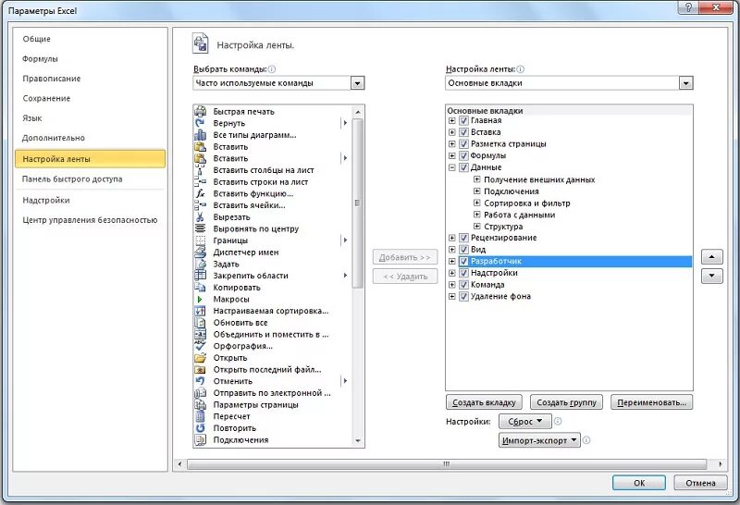Click the commands list vertical scrollbar thumb
This screenshot has height=505, width=740.
358,203
